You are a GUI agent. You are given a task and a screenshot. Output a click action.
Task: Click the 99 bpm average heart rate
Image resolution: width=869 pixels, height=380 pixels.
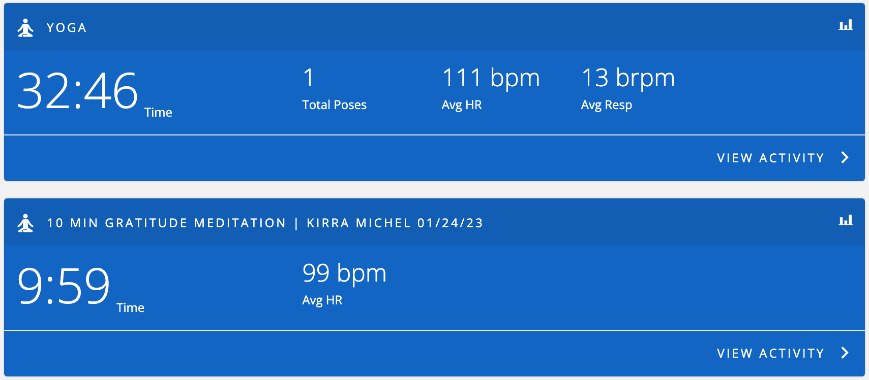[344, 274]
